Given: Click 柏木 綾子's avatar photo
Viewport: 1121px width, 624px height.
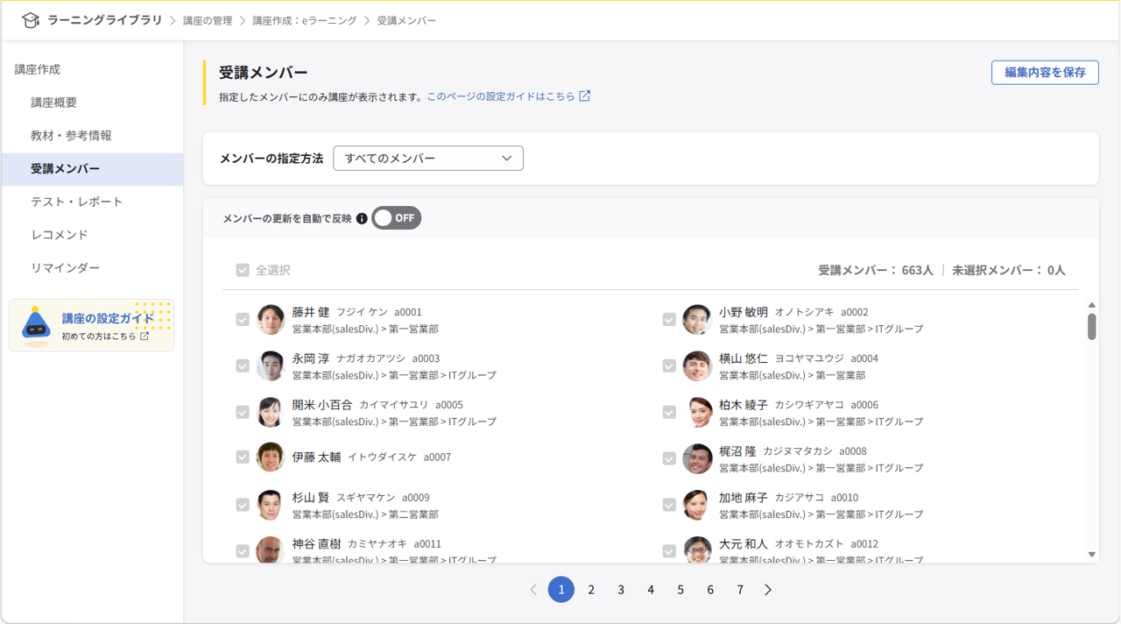Looking at the screenshot, I should click(x=697, y=413).
